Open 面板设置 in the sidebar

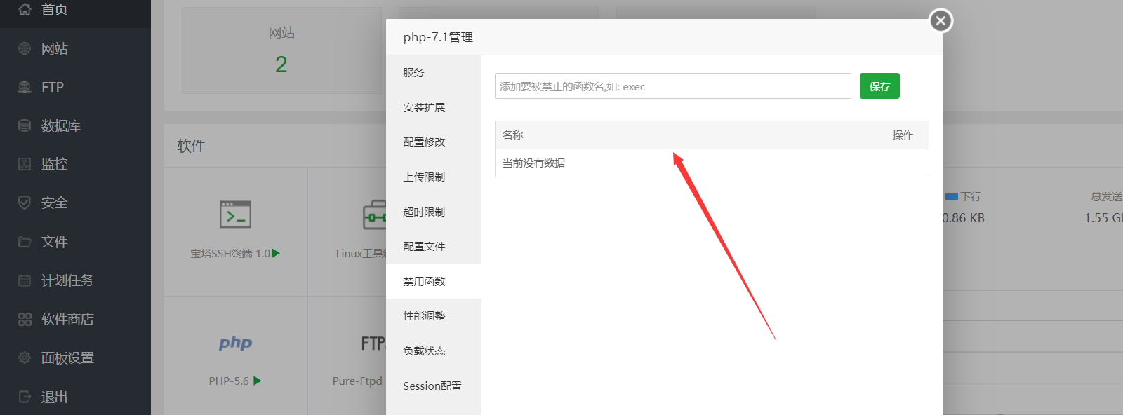(67, 358)
